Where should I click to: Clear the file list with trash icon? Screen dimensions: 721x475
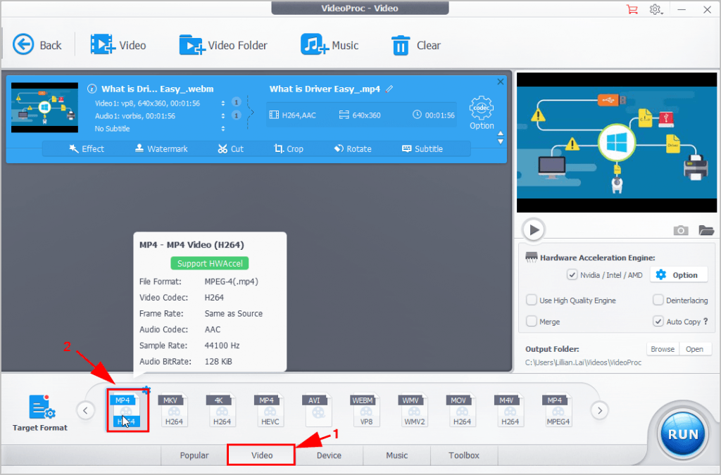pyautogui.click(x=415, y=45)
